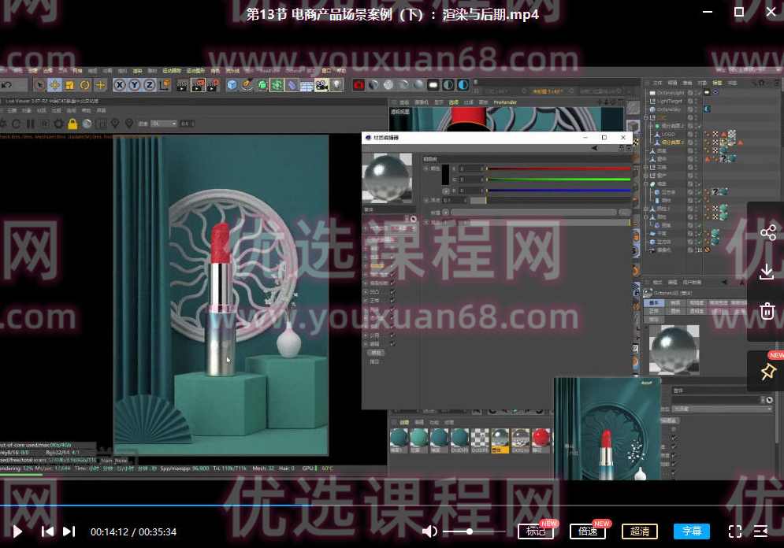Click the download arrow icon on the right overlay

(x=766, y=271)
